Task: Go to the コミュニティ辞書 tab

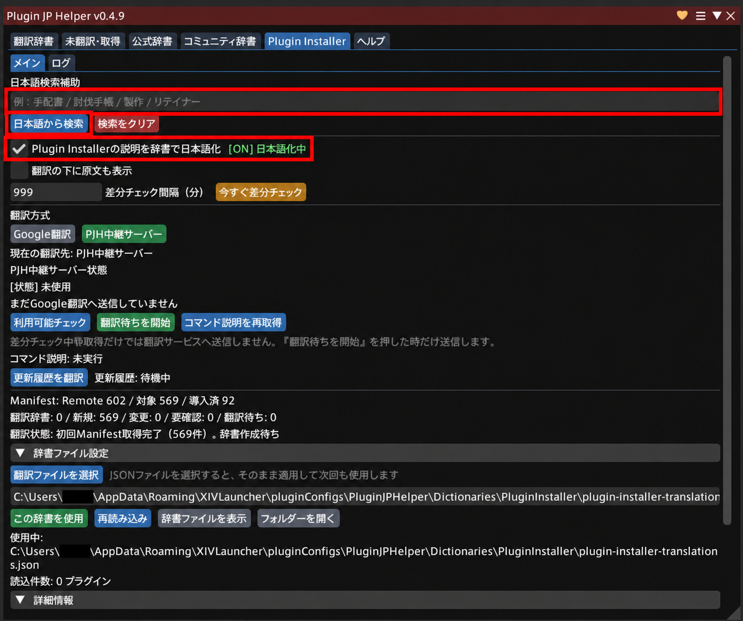Action: (x=220, y=41)
